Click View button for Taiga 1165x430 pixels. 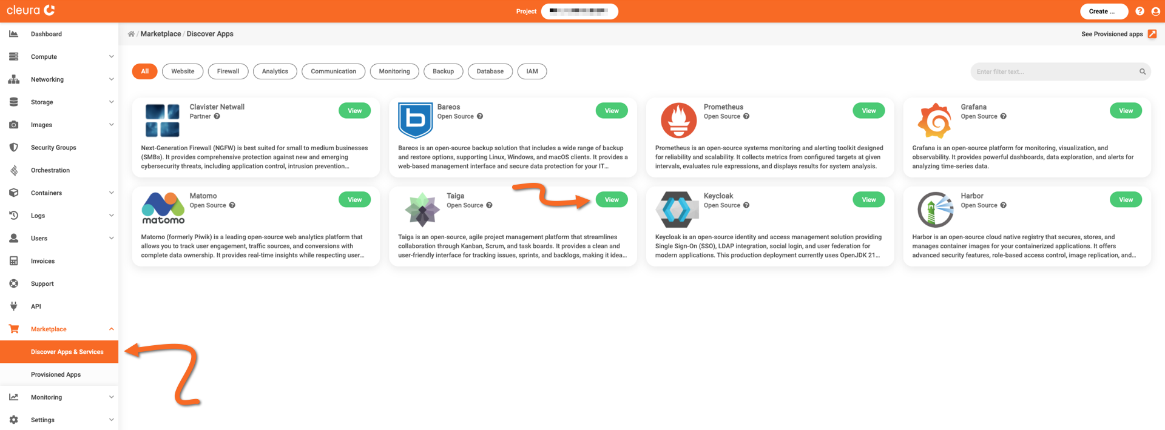611,200
